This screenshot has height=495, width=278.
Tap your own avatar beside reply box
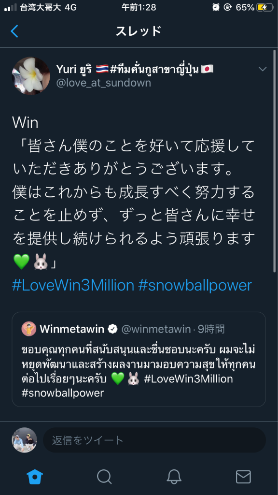coord(25,440)
